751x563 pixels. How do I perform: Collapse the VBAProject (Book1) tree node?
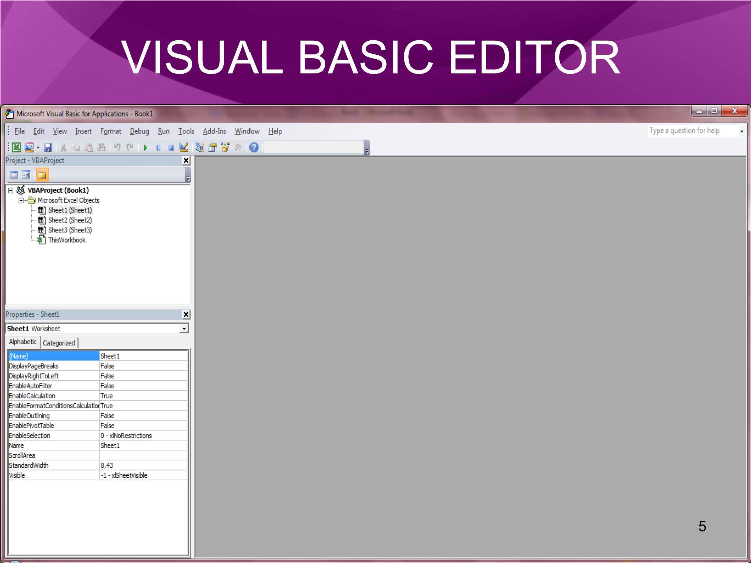(11, 190)
